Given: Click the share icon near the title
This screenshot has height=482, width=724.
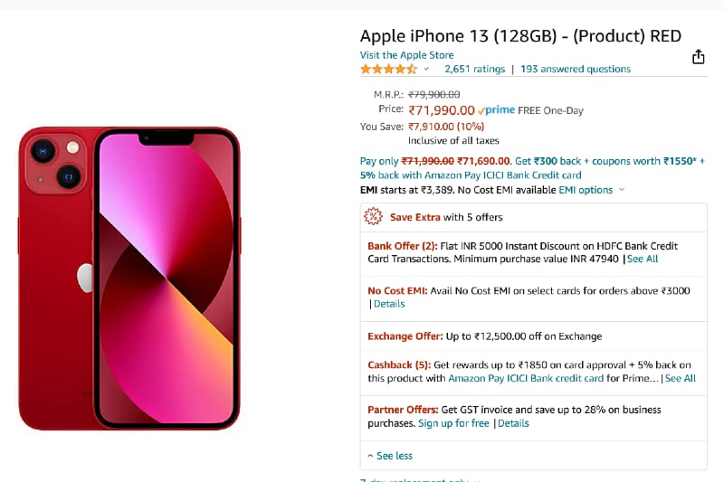Looking at the screenshot, I should coord(698,57).
